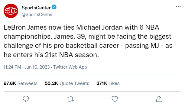This screenshot has width=185, height=110.
Task: Open the three-dot more options menu
Action: [x=178, y=7]
